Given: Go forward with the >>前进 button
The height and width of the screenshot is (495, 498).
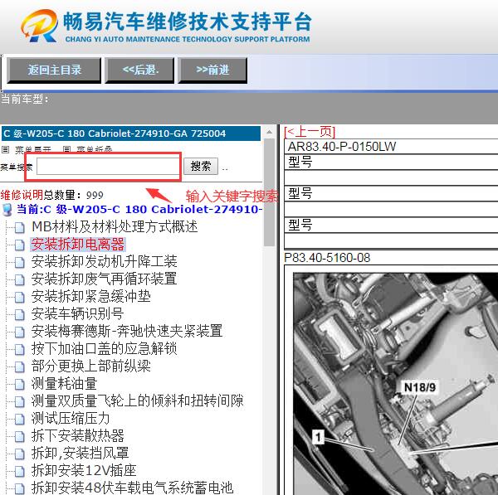Looking at the screenshot, I should pyautogui.click(x=212, y=70).
